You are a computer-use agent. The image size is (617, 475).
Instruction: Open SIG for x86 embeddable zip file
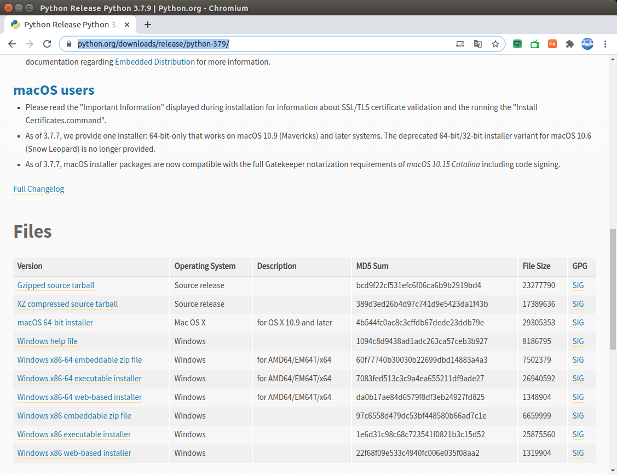point(578,416)
